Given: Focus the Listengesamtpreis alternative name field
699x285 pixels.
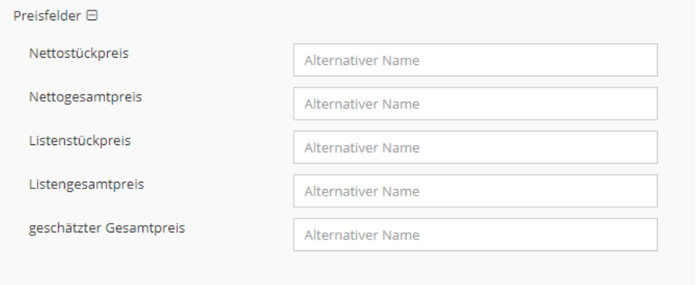Looking at the screenshot, I should coord(475,190).
